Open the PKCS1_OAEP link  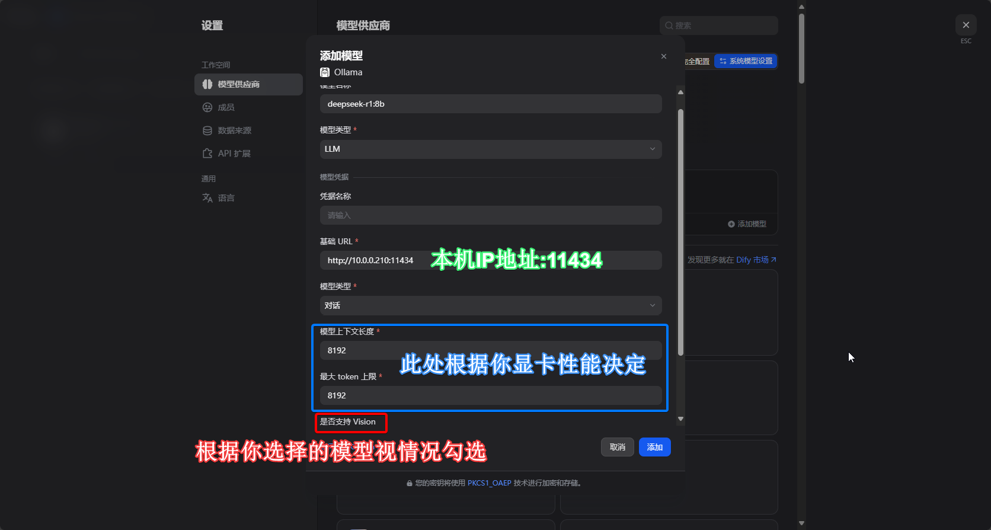point(489,483)
